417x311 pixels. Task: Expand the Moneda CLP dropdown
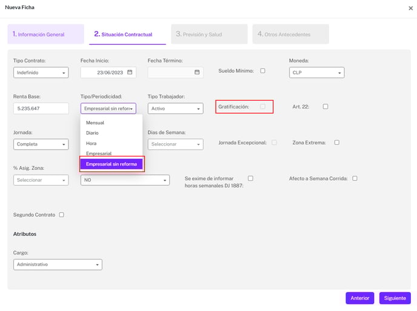coord(316,73)
